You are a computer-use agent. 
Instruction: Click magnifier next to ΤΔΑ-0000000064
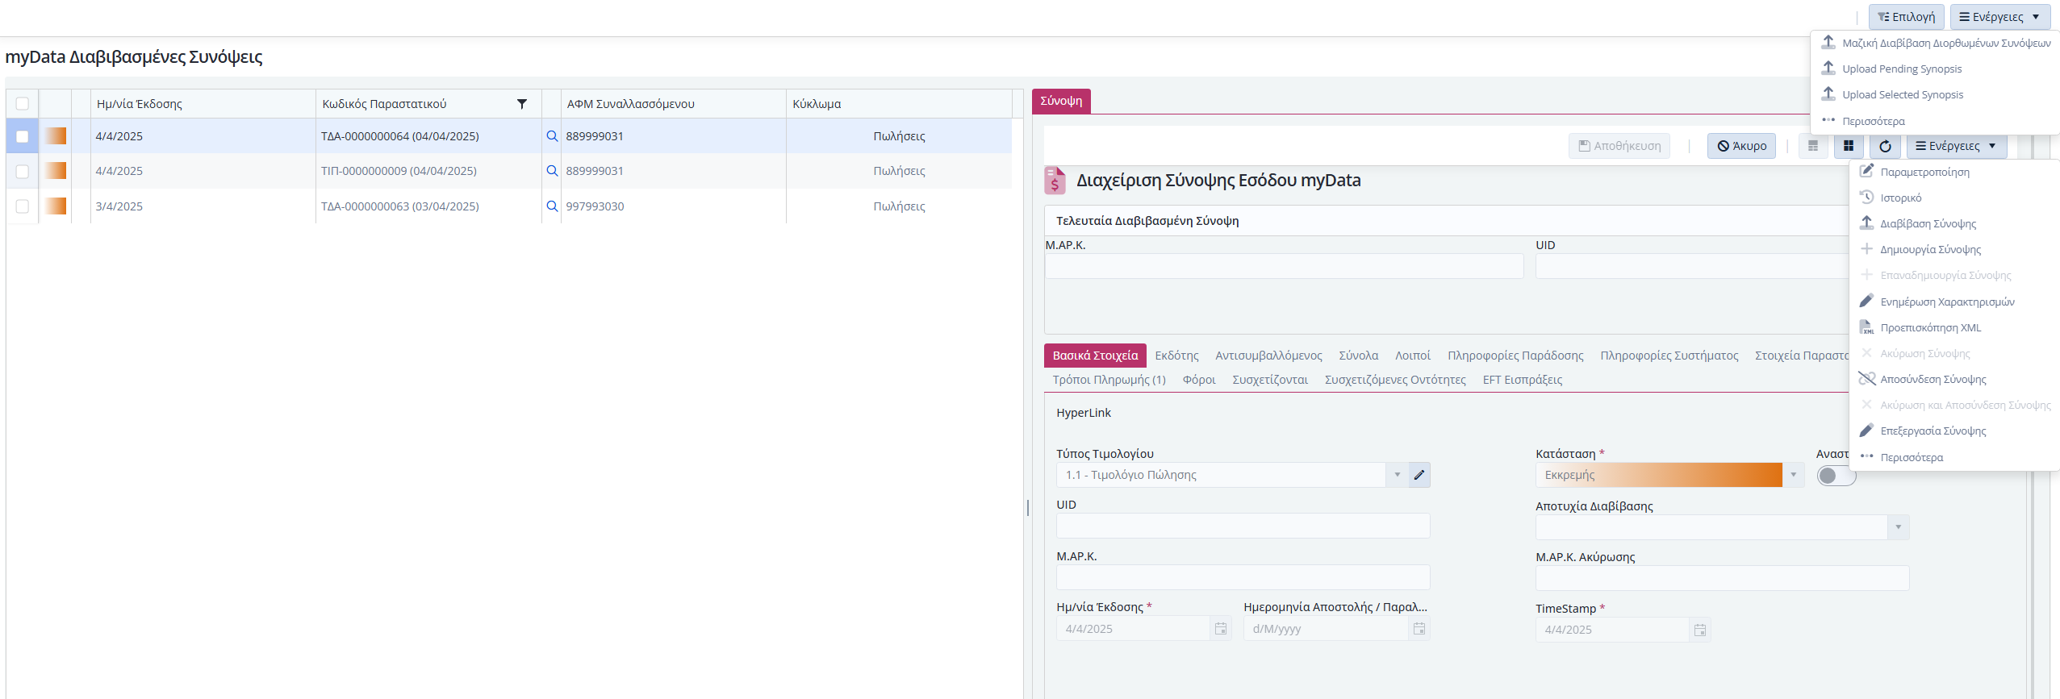[552, 136]
